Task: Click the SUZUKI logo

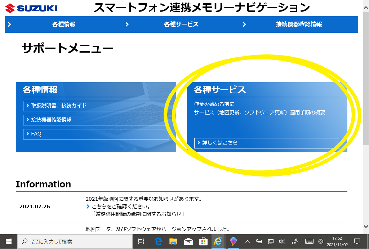Action: coord(31,8)
